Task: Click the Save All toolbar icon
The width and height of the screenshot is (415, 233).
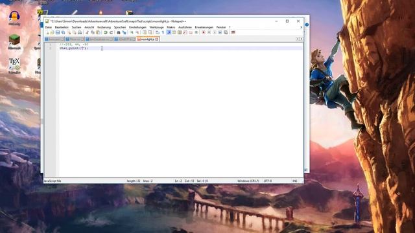Action: [64, 32]
